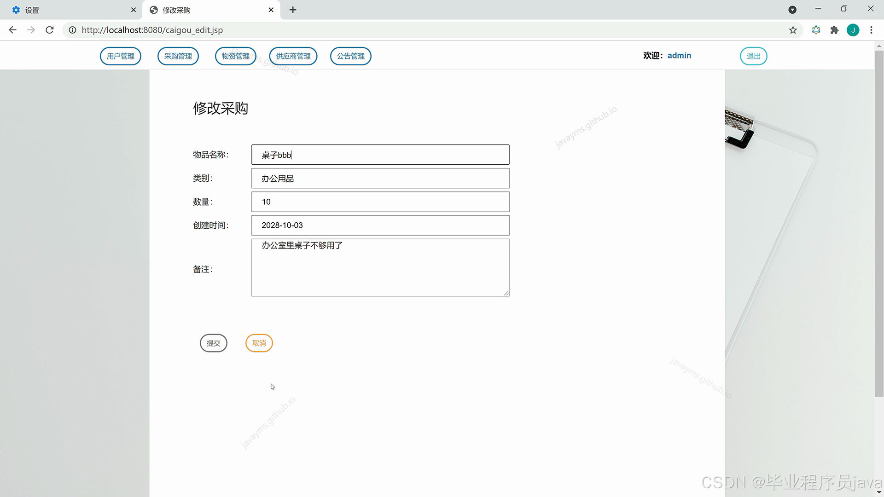Switch to the 修改采购 tab
Screen dimensions: 884x497
pyautogui.click(x=211, y=10)
